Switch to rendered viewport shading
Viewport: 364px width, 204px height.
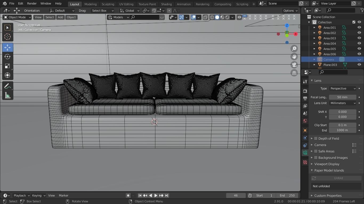pyautogui.click(x=227, y=17)
